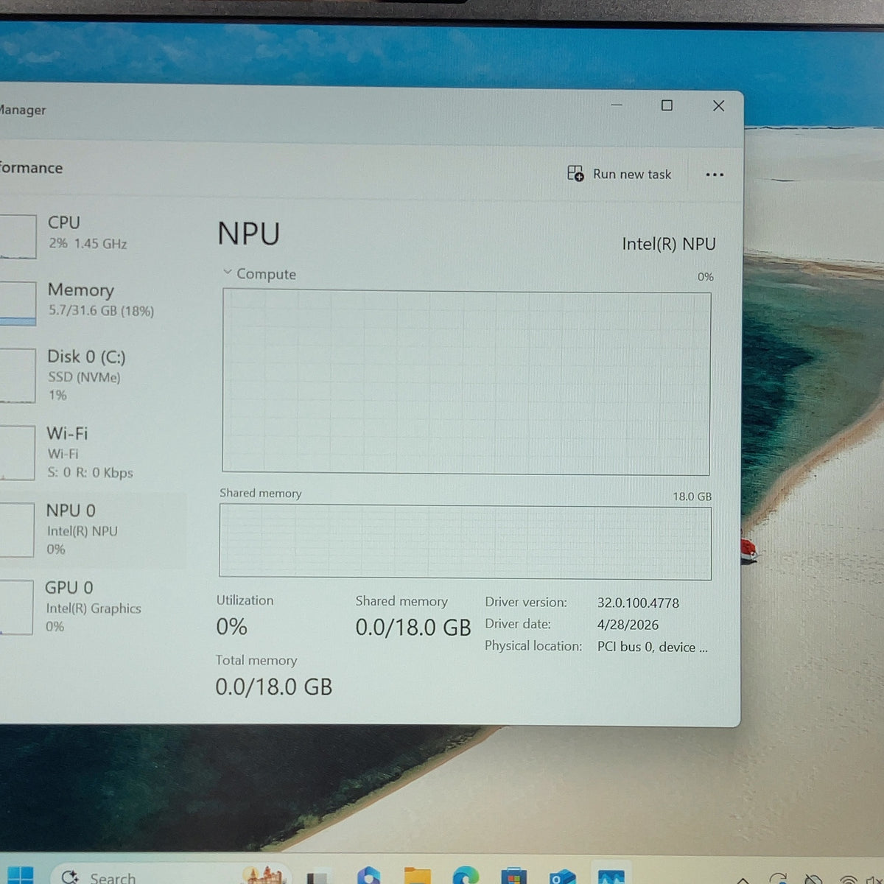Show hidden icons in system tray
Image resolution: width=884 pixels, height=884 pixels.
coord(743,880)
